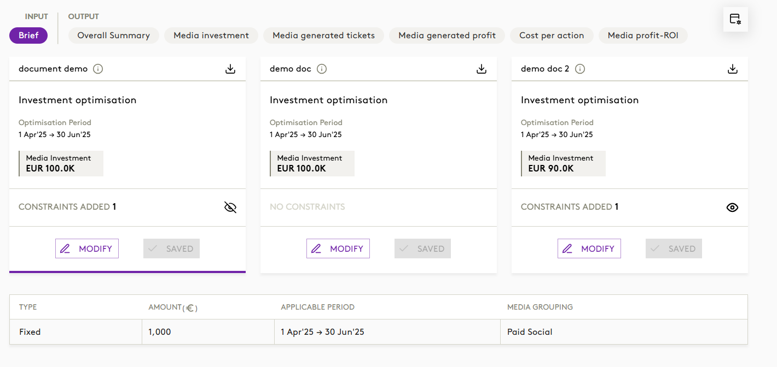The image size is (777, 367).
Task: Download the demo doc 2 scenario
Action: 733,69
